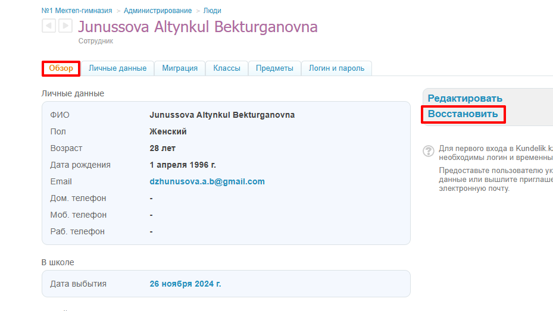553x311 pixels.
Task: Click email dzhunusova.a.b@gmail.com
Action: tap(207, 181)
